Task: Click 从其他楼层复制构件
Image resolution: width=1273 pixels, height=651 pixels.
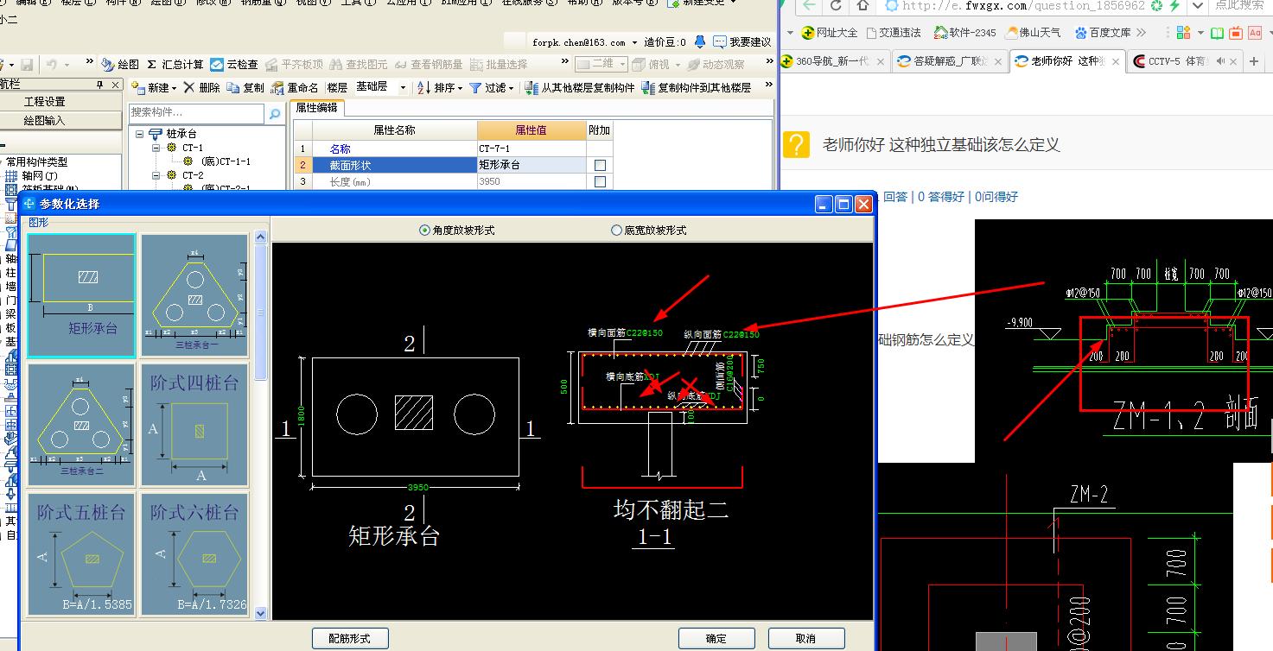Action: pyautogui.click(x=580, y=88)
